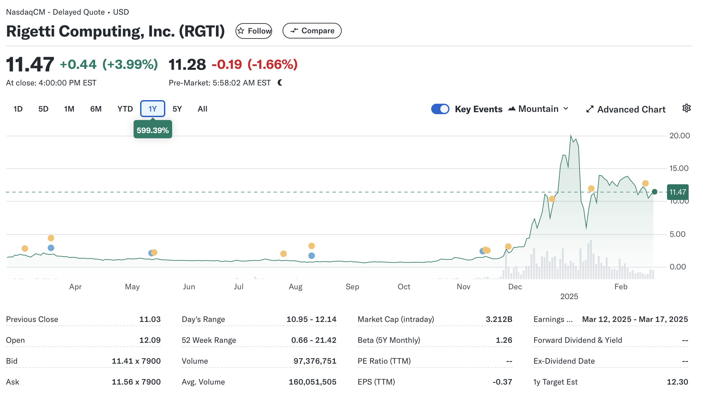Click the green current-price dot on chart line
This screenshot has width=701, height=394.
(654, 192)
